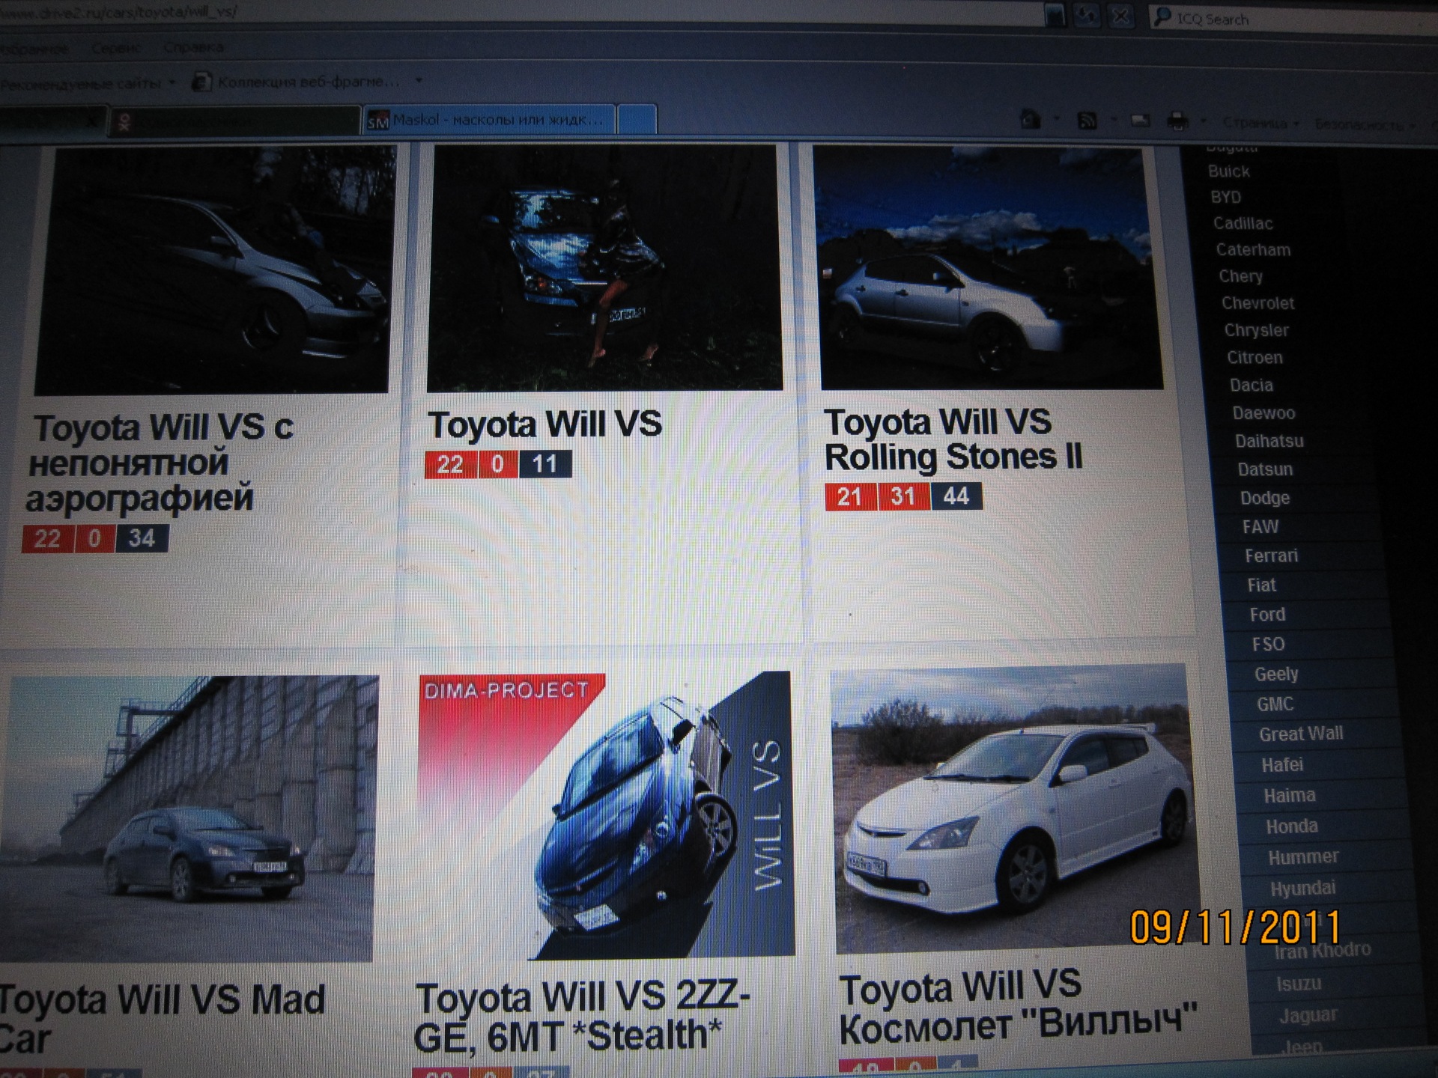This screenshot has width=1438, height=1078.
Task: Click the Read Mail icon on the toolbar
Action: point(1140,120)
